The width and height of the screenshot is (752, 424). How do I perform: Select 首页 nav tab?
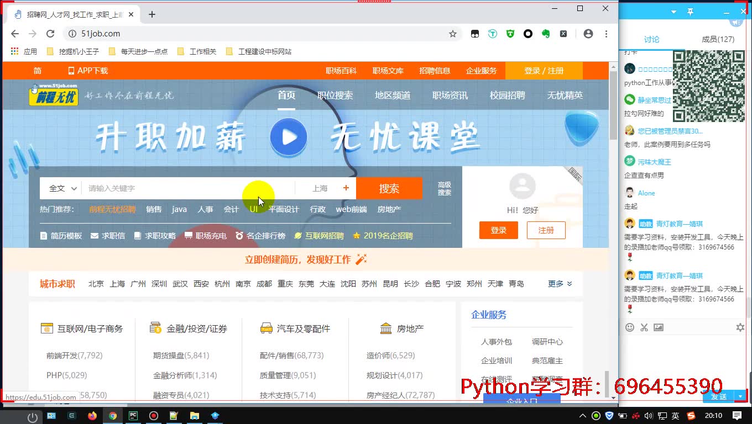pos(286,95)
